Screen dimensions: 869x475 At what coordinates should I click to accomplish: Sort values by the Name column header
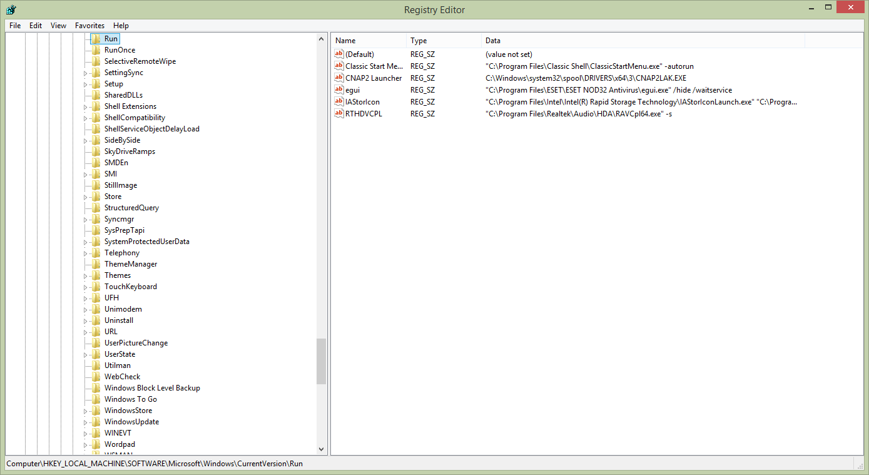tap(368, 41)
